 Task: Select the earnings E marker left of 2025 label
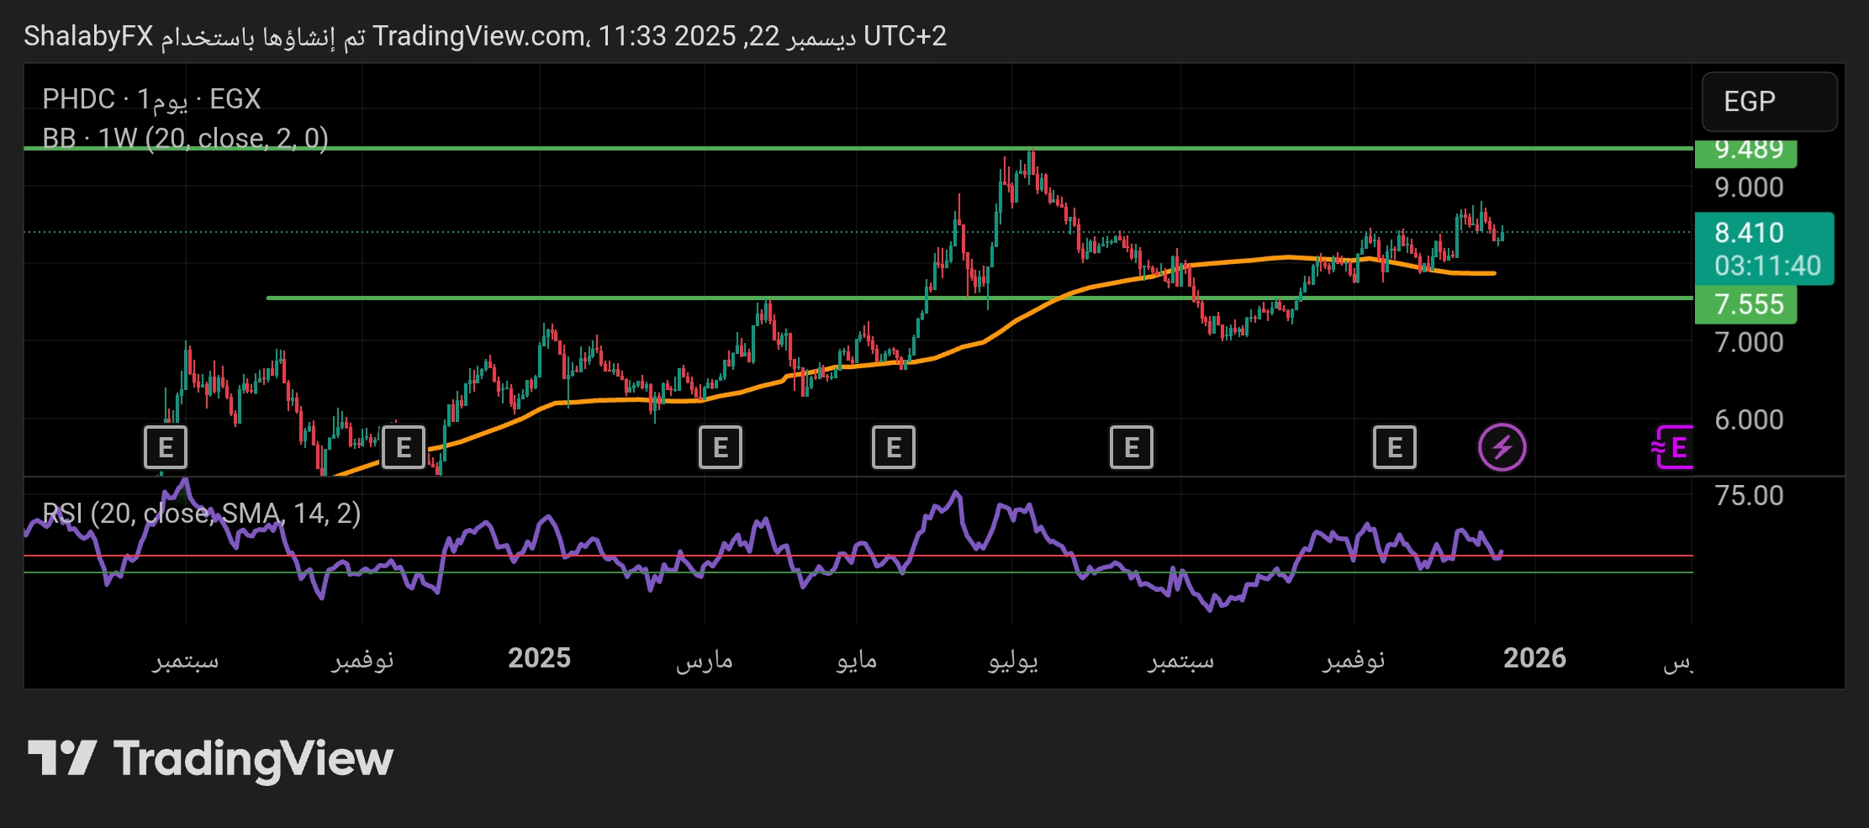click(404, 447)
